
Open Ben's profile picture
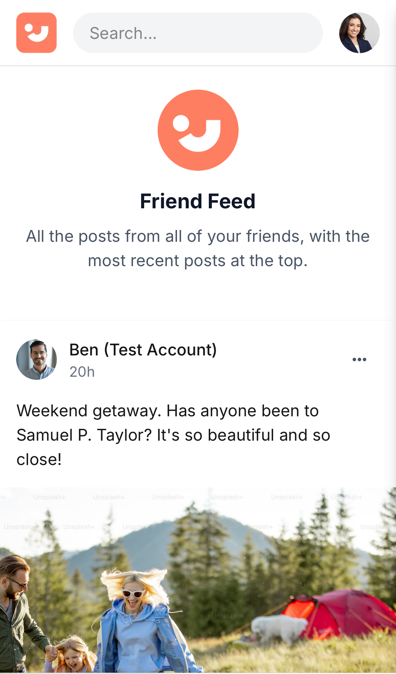[37, 359]
